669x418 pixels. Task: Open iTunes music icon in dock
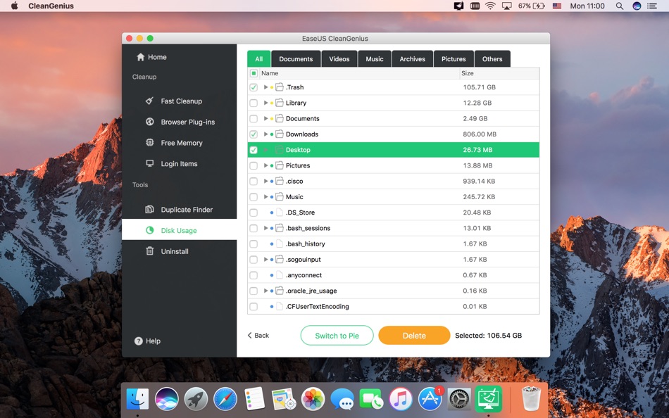(401, 399)
